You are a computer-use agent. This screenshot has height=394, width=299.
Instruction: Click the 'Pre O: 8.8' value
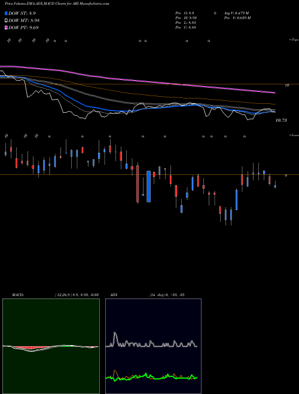coord(185,13)
